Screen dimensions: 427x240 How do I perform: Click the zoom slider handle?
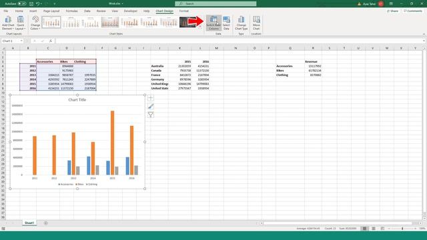tap(402, 229)
